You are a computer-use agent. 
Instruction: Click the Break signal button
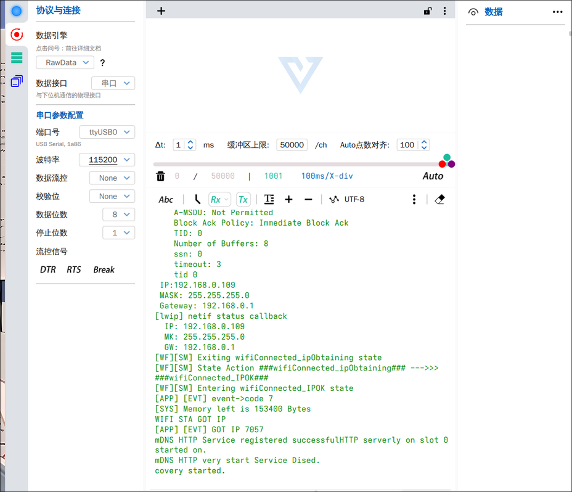coord(104,269)
